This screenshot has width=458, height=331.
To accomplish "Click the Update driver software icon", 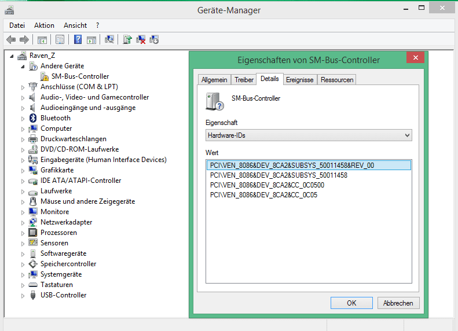I will point(127,39).
